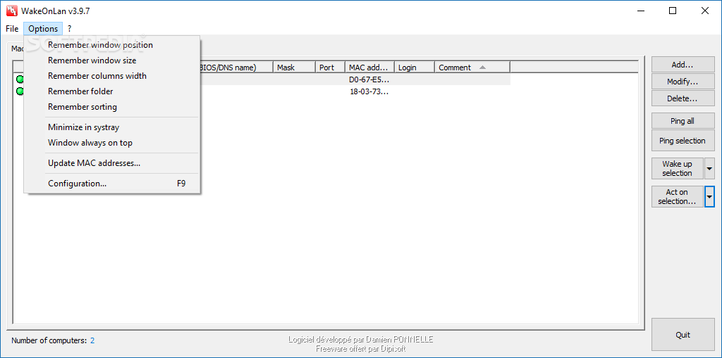Toggle Remember columns width option

[112, 76]
